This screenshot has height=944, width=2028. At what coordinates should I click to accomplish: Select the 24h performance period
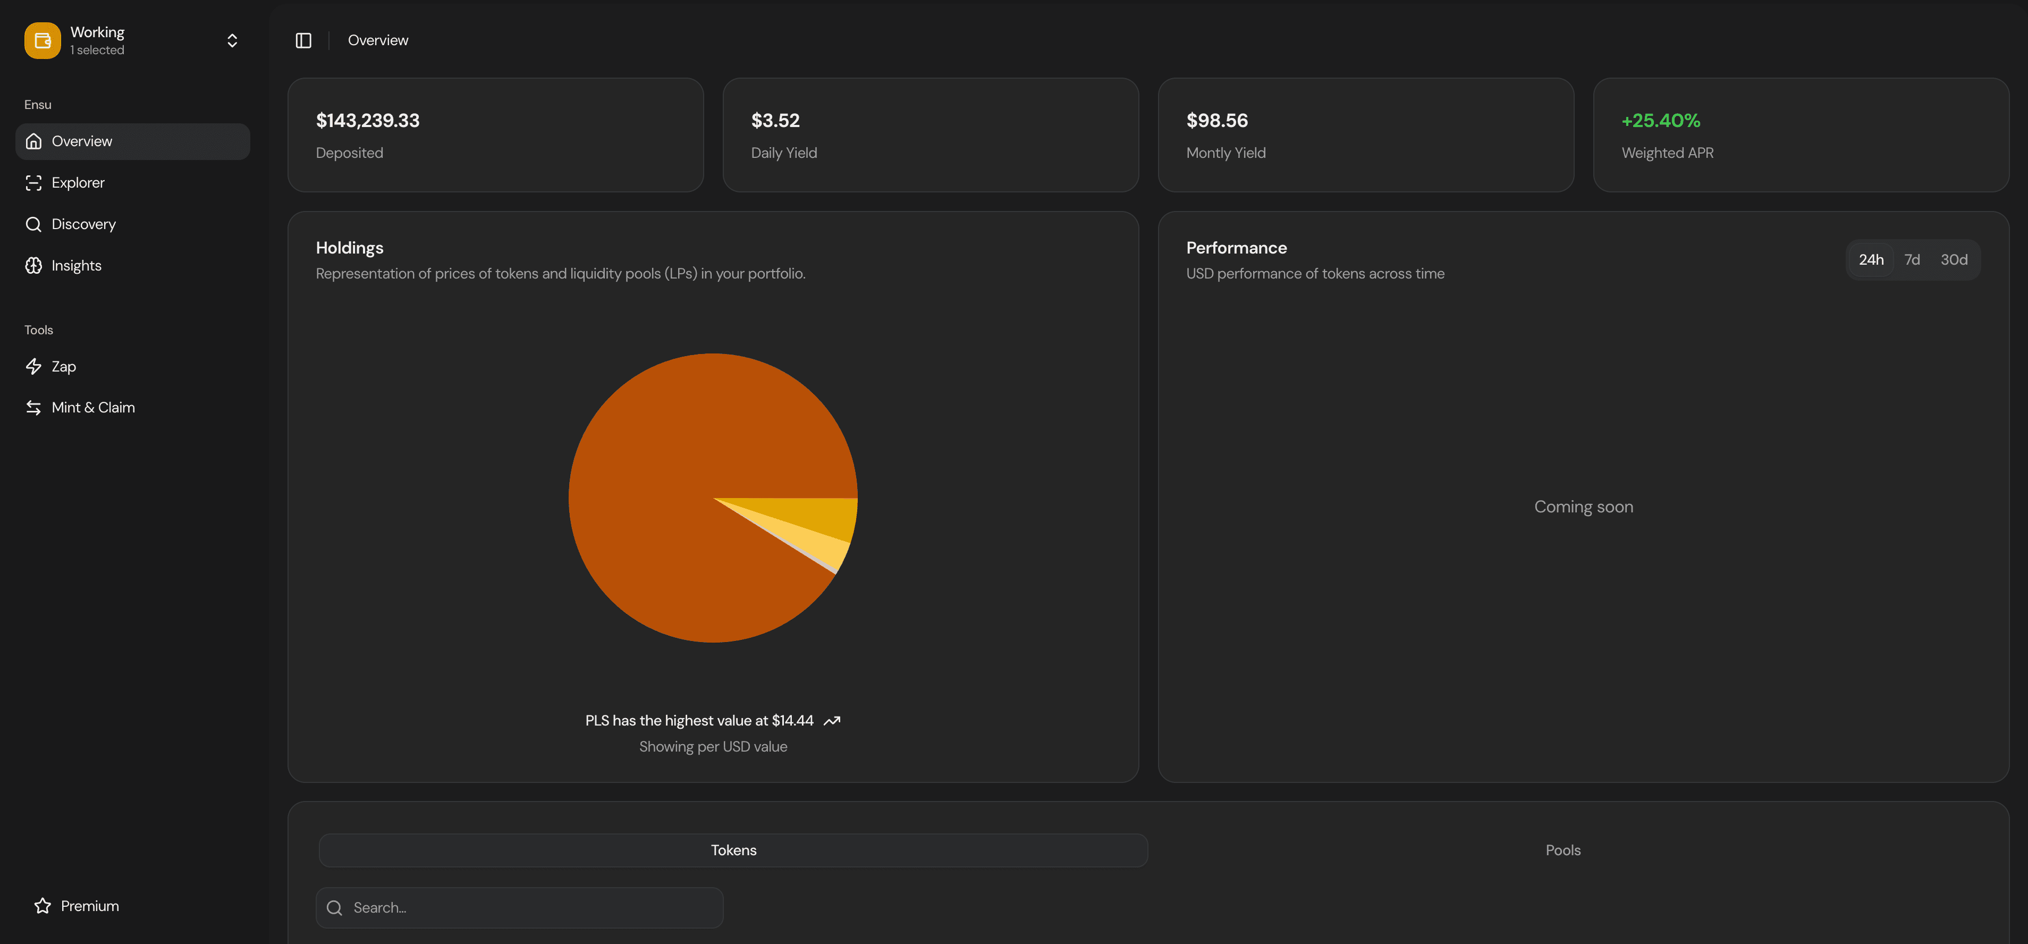click(1871, 259)
